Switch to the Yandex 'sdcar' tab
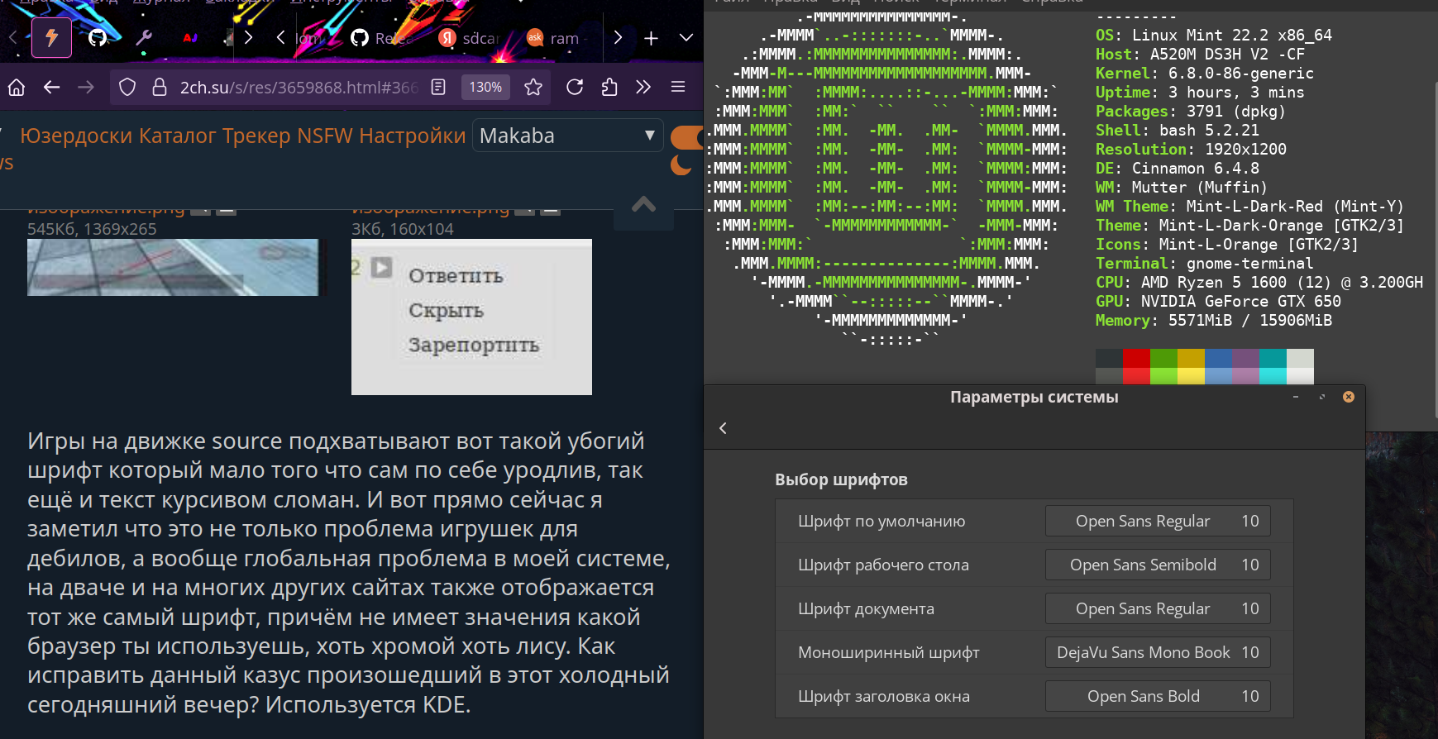1438x739 pixels. (x=470, y=38)
